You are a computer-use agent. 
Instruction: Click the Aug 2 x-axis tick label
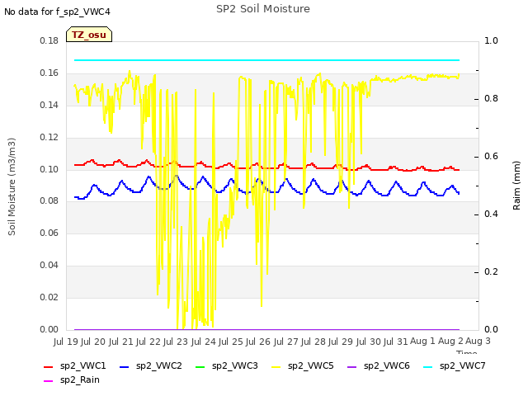pyautogui.click(x=450, y=342)
